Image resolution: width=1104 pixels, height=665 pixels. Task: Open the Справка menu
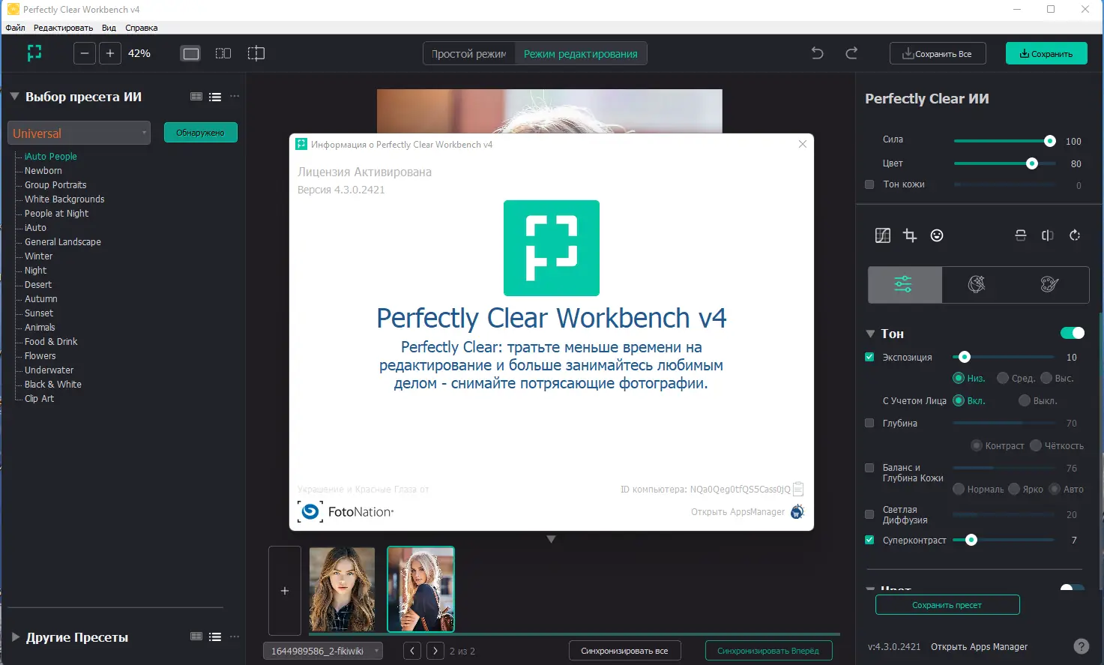pyautogui.click(x=141, y=28)
